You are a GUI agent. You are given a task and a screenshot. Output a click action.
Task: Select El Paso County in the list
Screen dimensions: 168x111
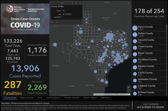click(x=149, y=93)
